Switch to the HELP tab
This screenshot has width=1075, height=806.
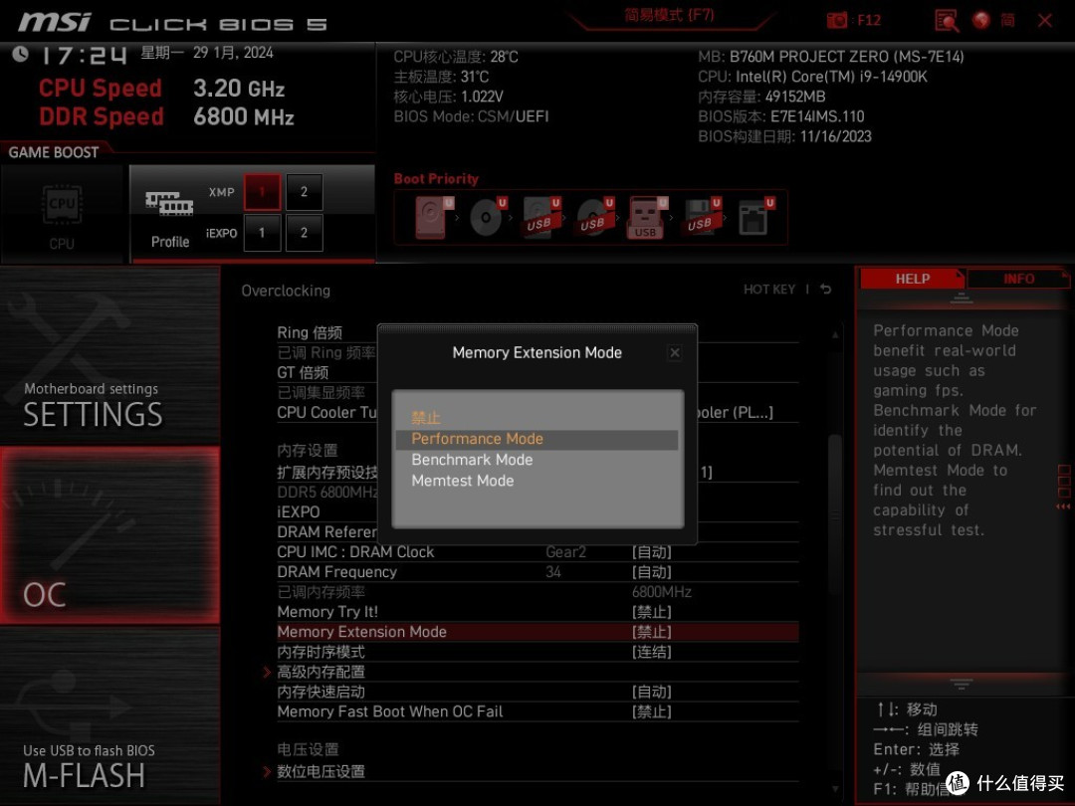coord(912,279)
